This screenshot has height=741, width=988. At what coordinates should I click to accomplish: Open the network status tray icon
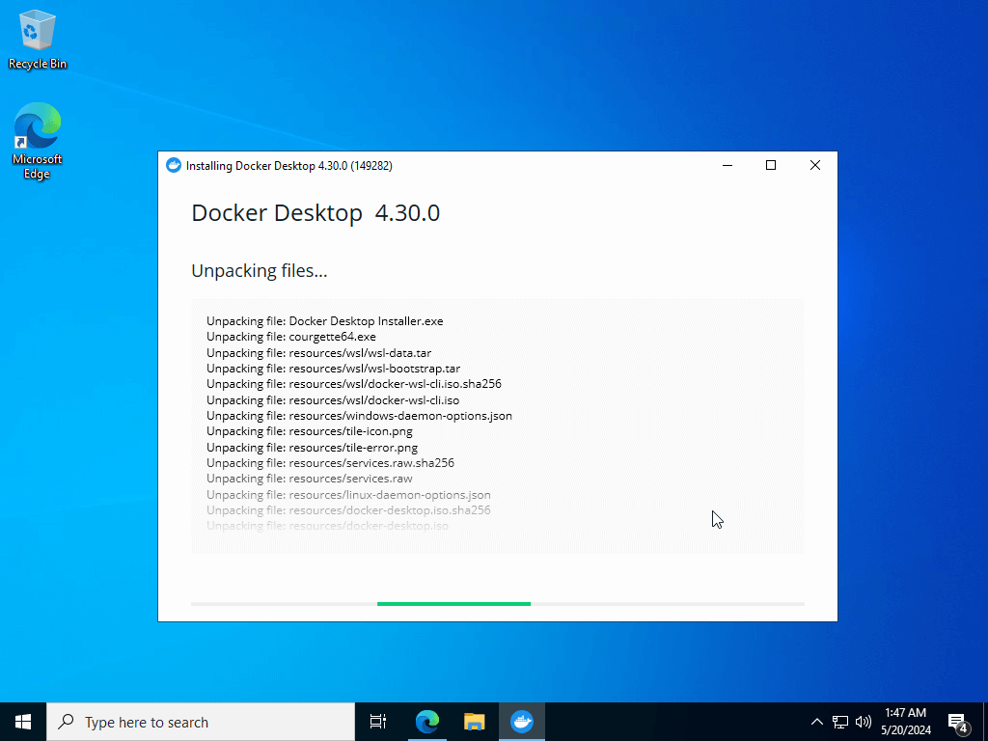(x=840, y=722)
